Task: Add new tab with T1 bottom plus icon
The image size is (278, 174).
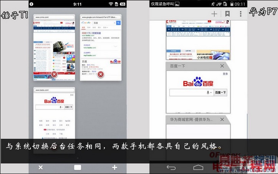Action: (114, 167)
